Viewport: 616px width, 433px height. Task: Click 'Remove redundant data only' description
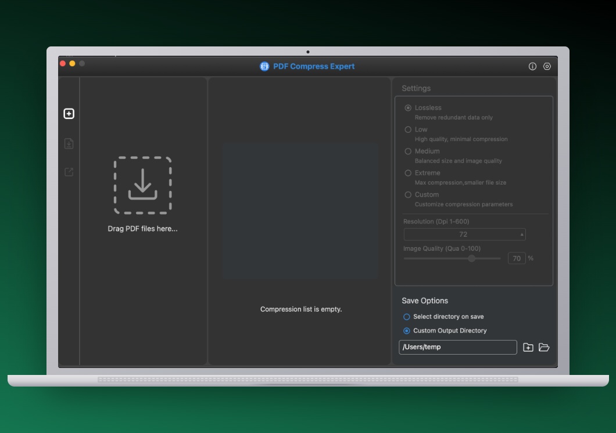[x=454, y=117]
